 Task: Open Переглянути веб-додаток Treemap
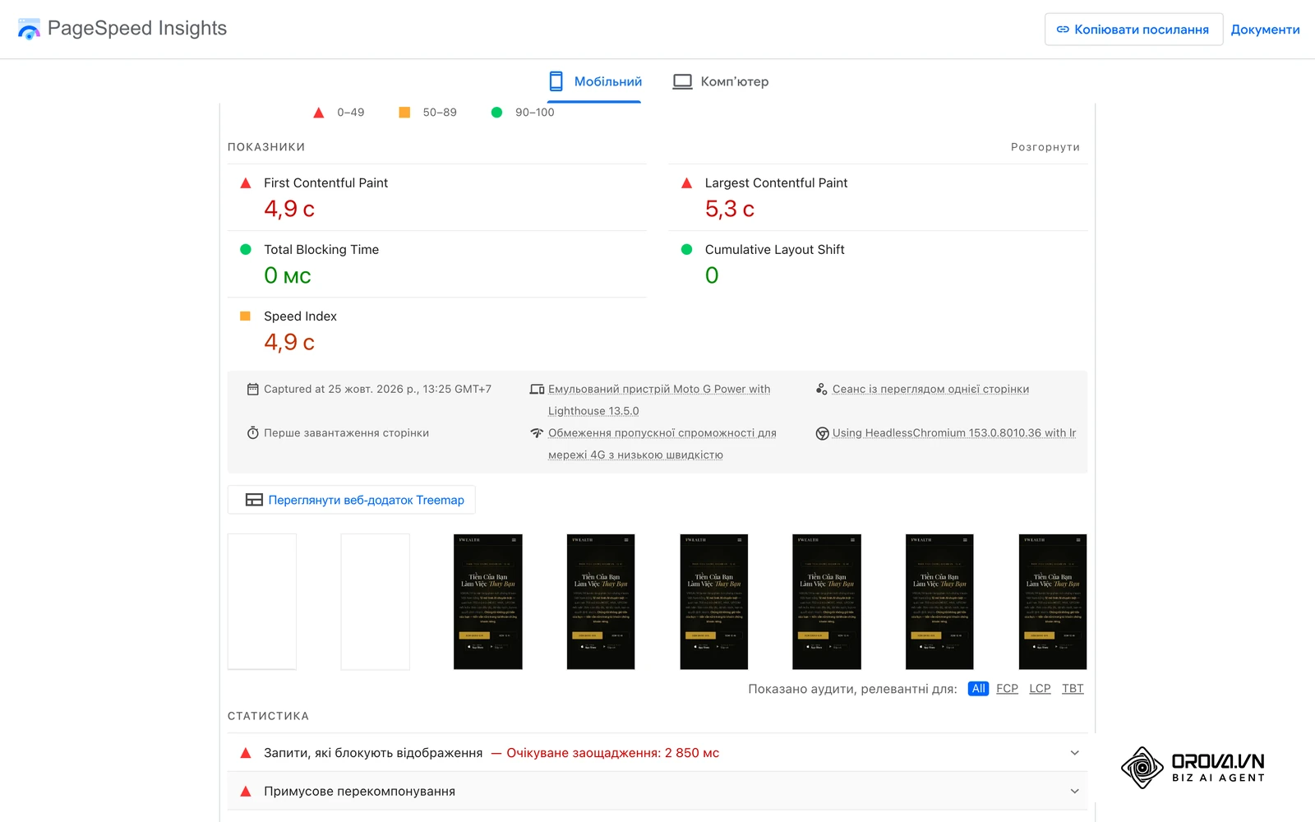click(x=351, y=500)
